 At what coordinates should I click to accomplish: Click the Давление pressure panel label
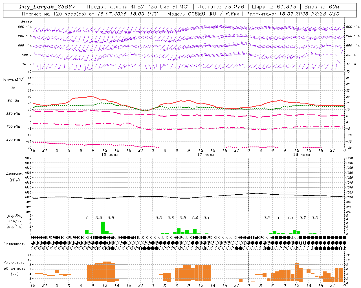[14, 174]
